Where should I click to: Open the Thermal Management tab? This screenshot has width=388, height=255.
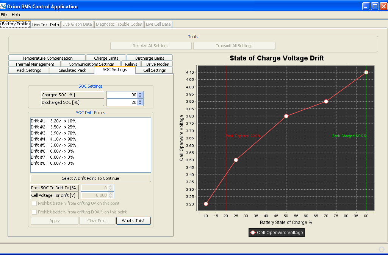pyautogui.click(x=34, y=64)
